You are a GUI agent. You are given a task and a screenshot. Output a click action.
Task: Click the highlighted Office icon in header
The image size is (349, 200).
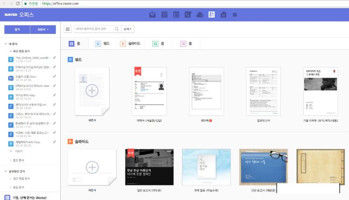(211, 14)
